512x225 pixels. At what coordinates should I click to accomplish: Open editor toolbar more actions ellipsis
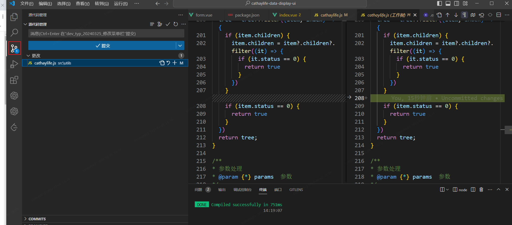[507, 15]
